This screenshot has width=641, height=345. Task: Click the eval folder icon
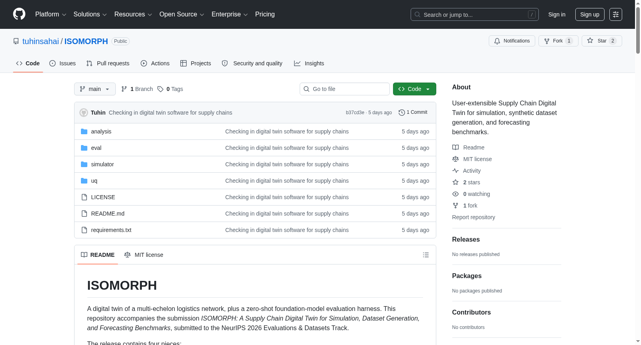84,148
